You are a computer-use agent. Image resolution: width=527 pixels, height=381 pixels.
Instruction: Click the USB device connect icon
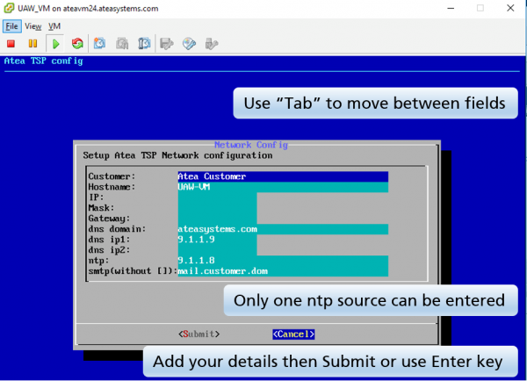(212, 44)
